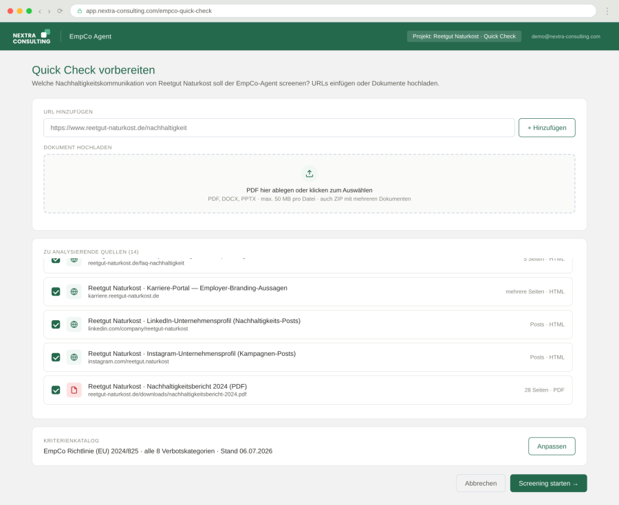Click globe icon of Instagram-Unternehmensprofil source
Viewport: 619px width, 505px height.
point(74,357)
